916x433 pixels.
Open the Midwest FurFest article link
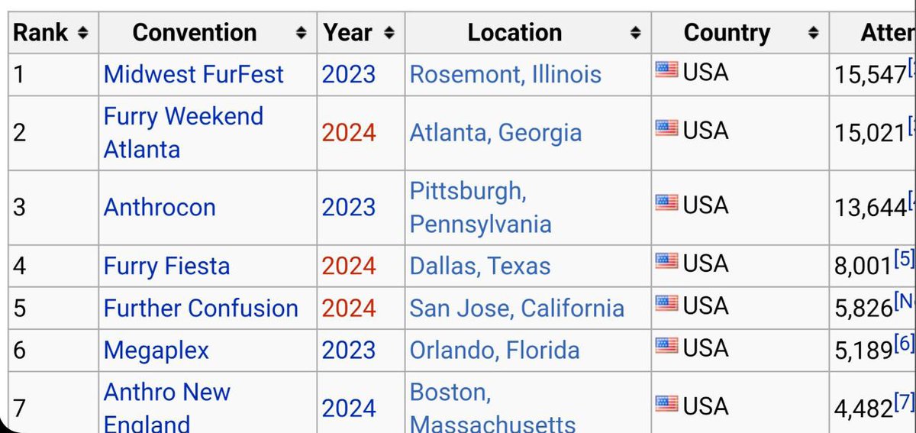(194, 74)
